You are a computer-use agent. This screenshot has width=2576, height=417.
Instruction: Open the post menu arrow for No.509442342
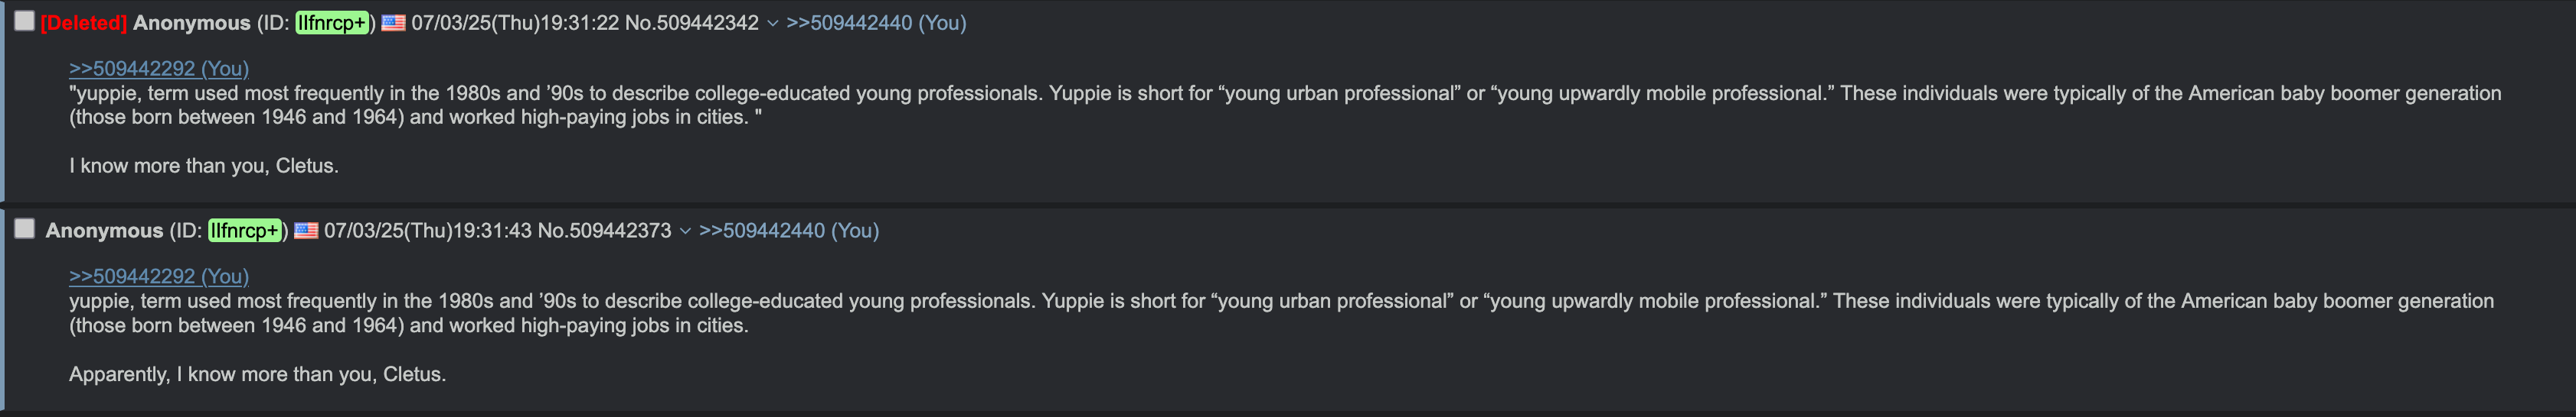click(x=772, y=24)
